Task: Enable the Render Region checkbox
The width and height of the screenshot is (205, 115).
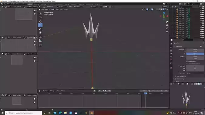Action: [x=187, y=61]
